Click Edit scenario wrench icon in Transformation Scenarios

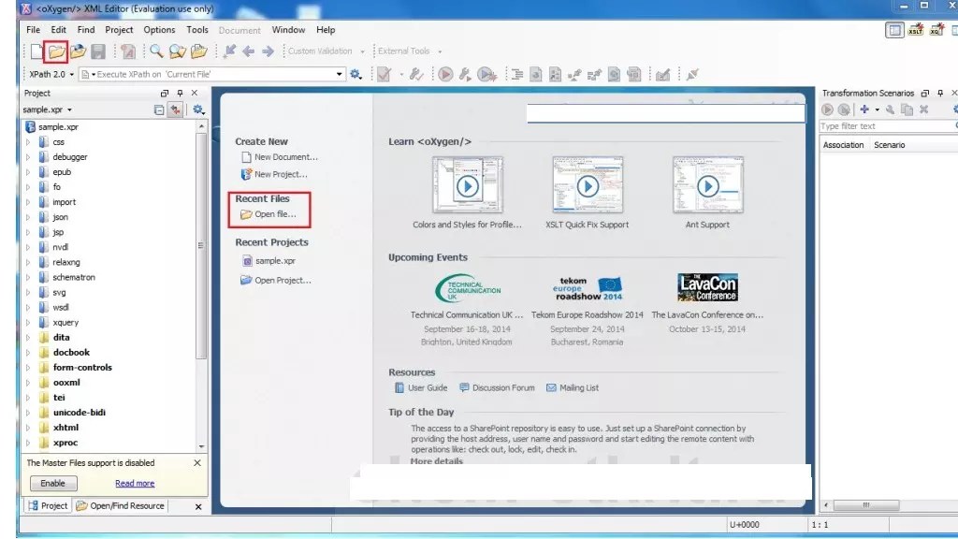(x=891, y=109)
